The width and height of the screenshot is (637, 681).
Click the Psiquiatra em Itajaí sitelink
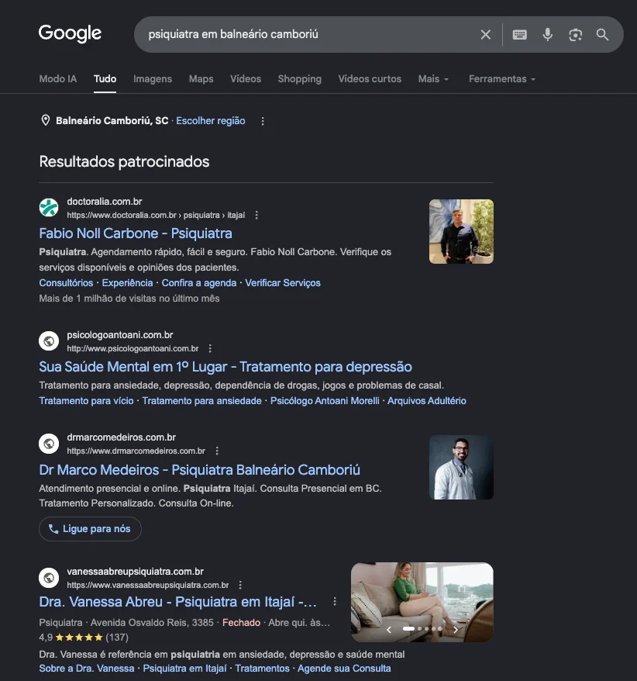(185, 669)
